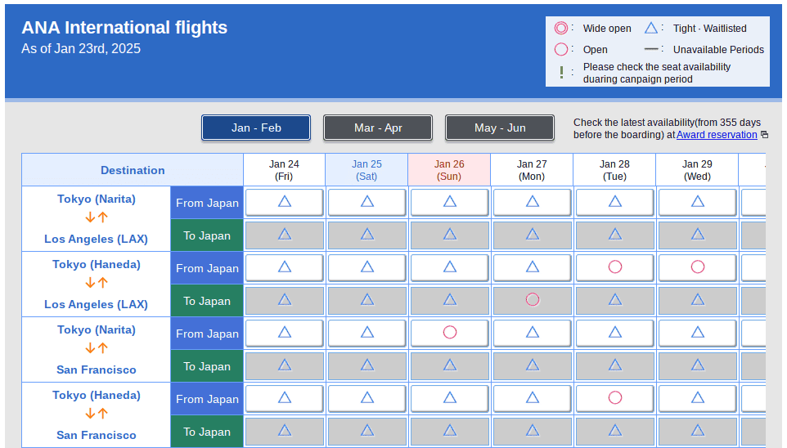The image size is (787, 448).
Task: Click orange arrows between Haneda and Los Angeles
Action: (97, 283)
